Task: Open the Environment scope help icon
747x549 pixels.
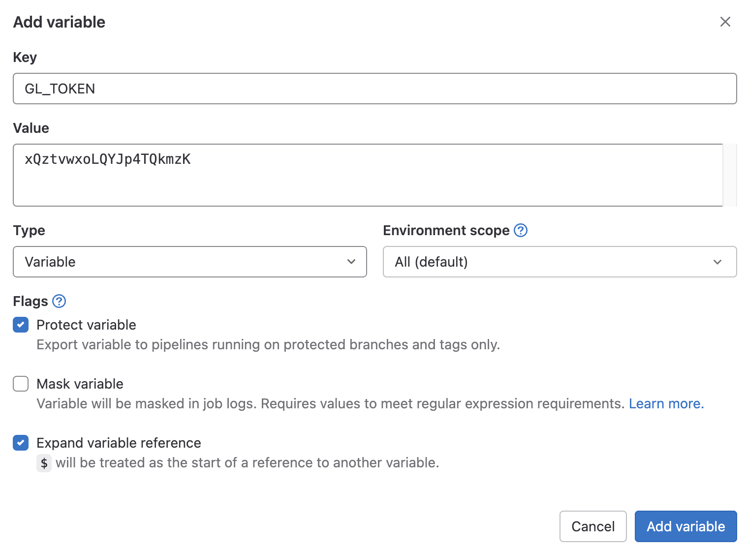Action: click(x=520, y=230)
